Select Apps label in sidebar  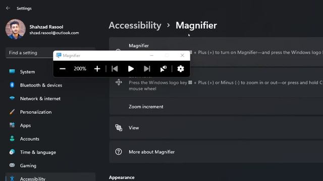[x=25, y=126]
